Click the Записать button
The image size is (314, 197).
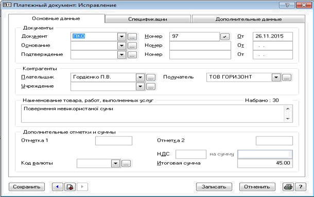tap(214, 187)
